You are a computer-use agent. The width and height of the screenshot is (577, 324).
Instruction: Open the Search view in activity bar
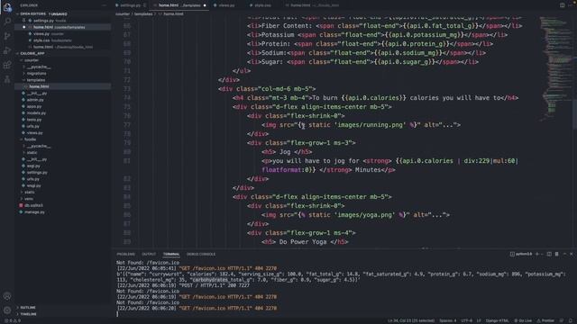7,22
